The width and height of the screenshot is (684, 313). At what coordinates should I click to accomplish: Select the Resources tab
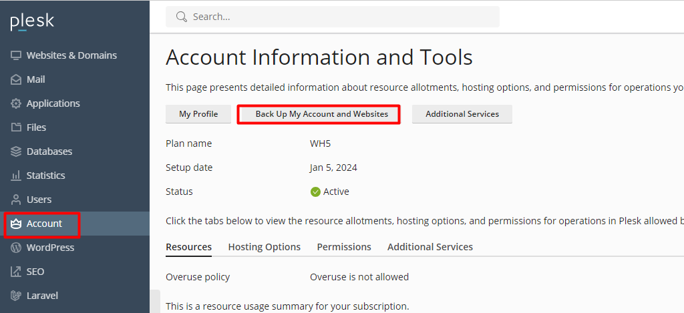pyautogui.click(x=188, y=247)
